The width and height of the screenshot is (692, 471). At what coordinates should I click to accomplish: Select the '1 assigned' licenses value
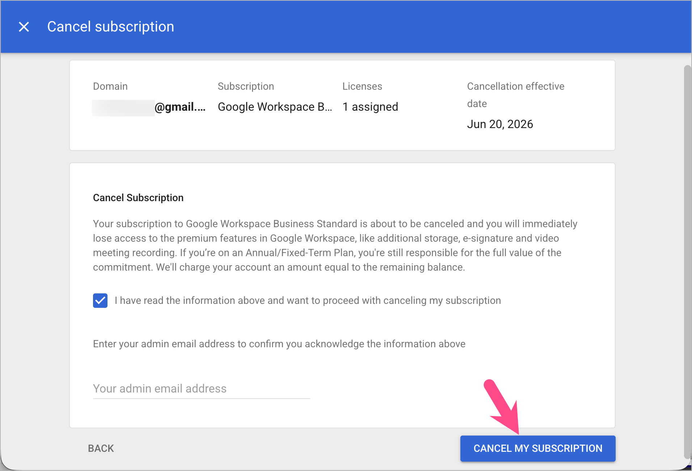click(370, 107)
